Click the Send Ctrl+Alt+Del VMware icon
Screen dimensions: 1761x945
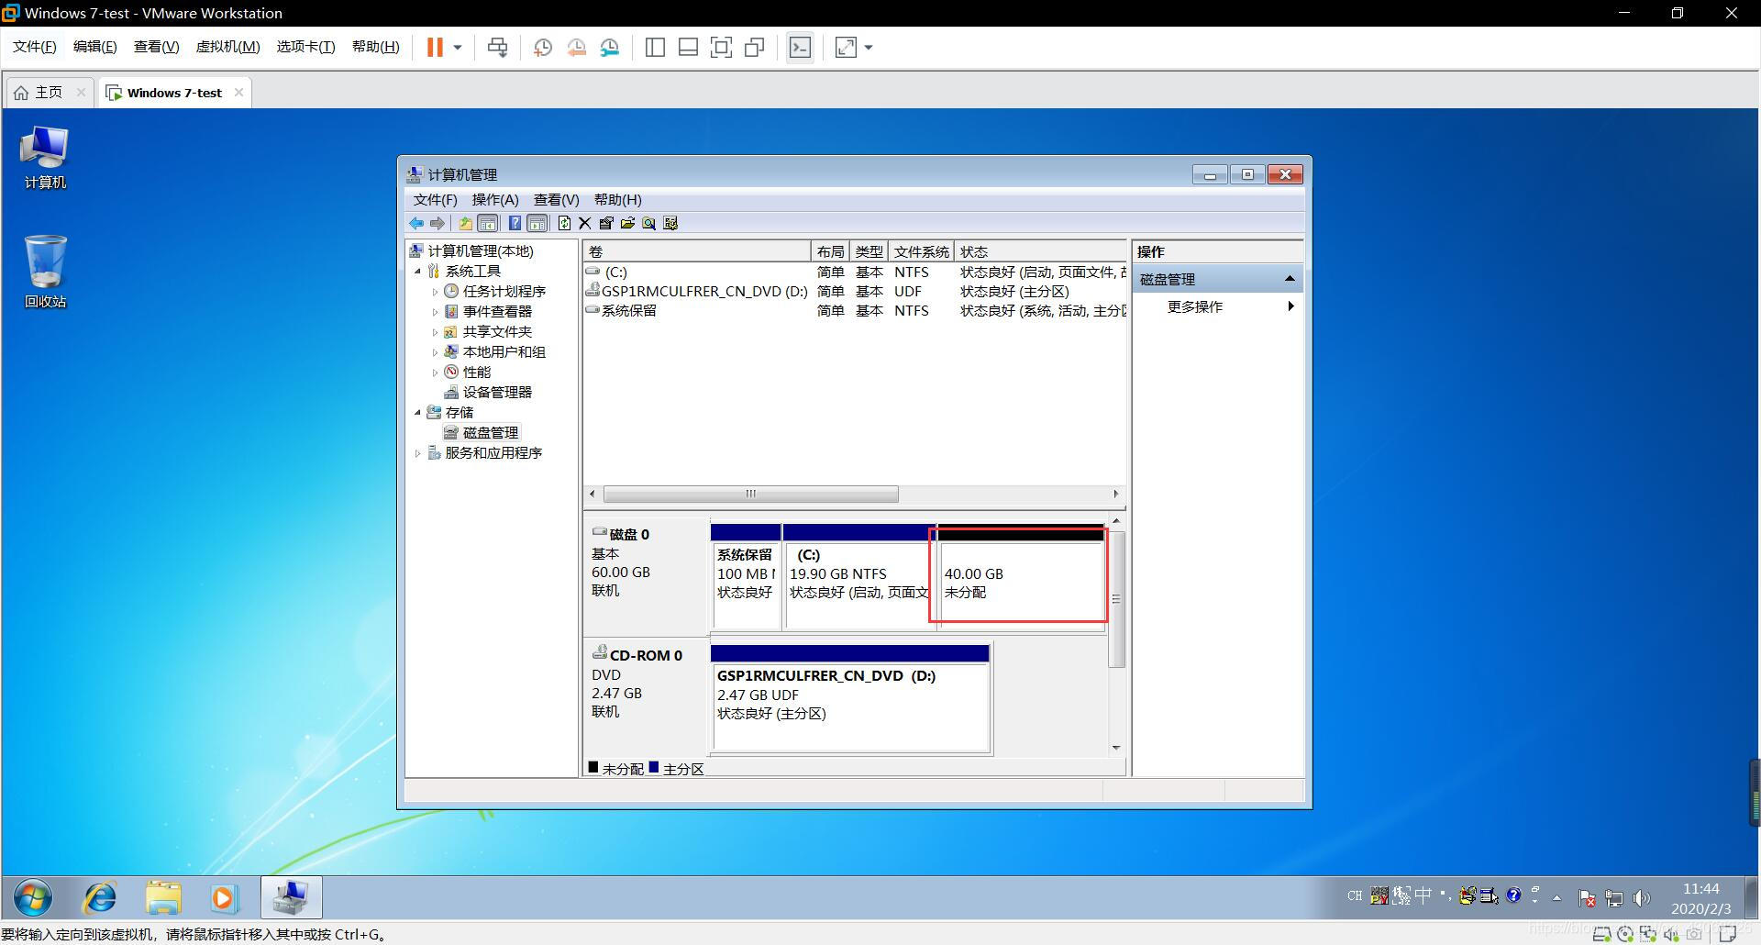coord(498,48)
